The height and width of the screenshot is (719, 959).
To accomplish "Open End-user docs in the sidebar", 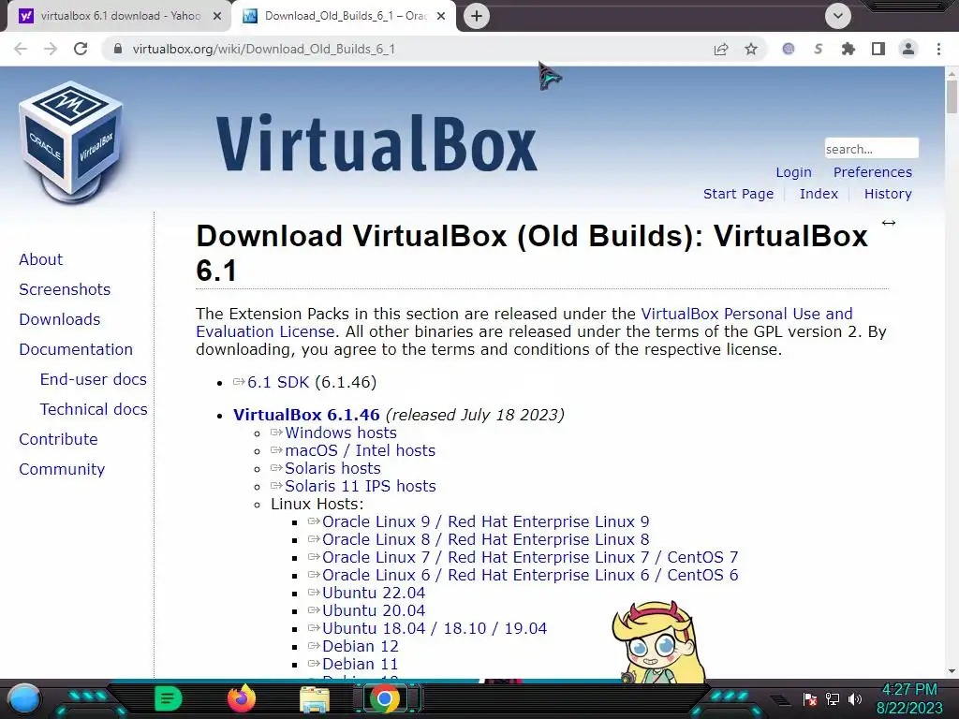I will [93, 379].
